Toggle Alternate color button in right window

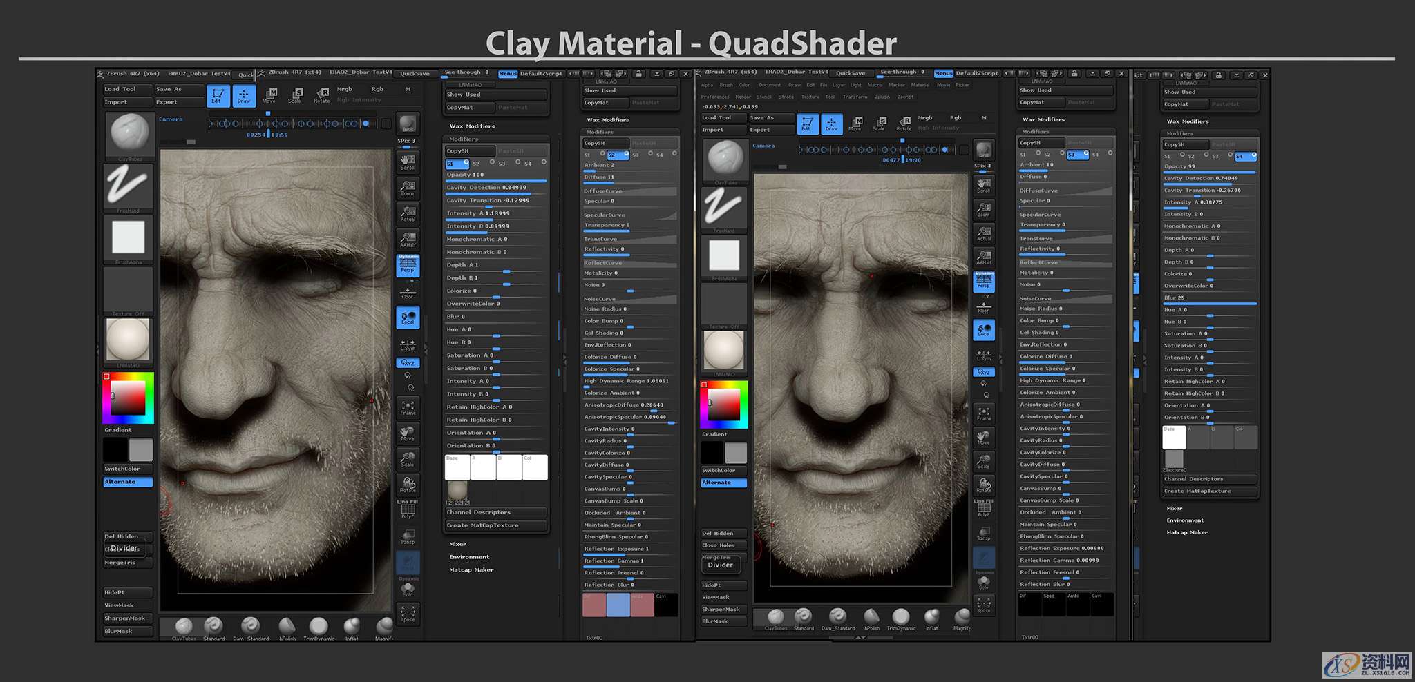tap(723, 483)
